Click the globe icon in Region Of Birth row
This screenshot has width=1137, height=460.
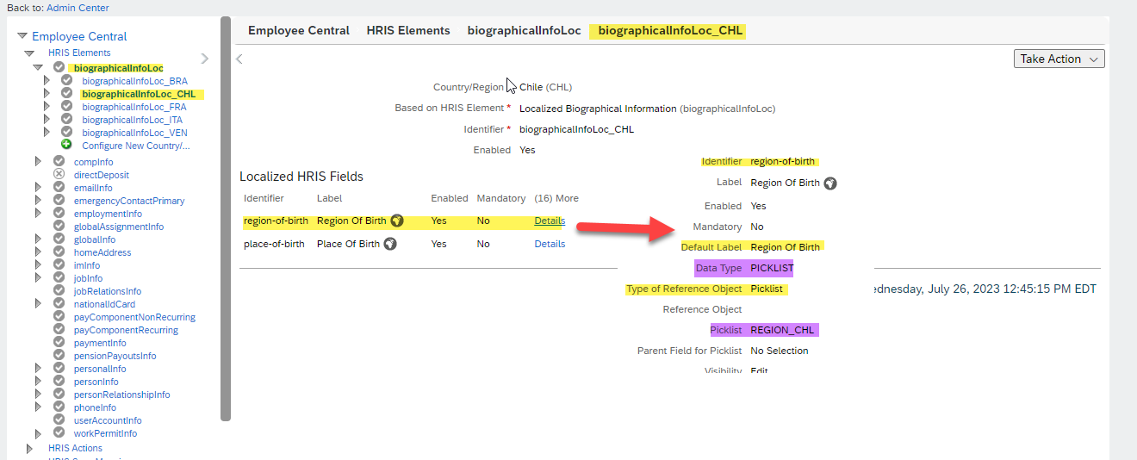click(397, 221)
